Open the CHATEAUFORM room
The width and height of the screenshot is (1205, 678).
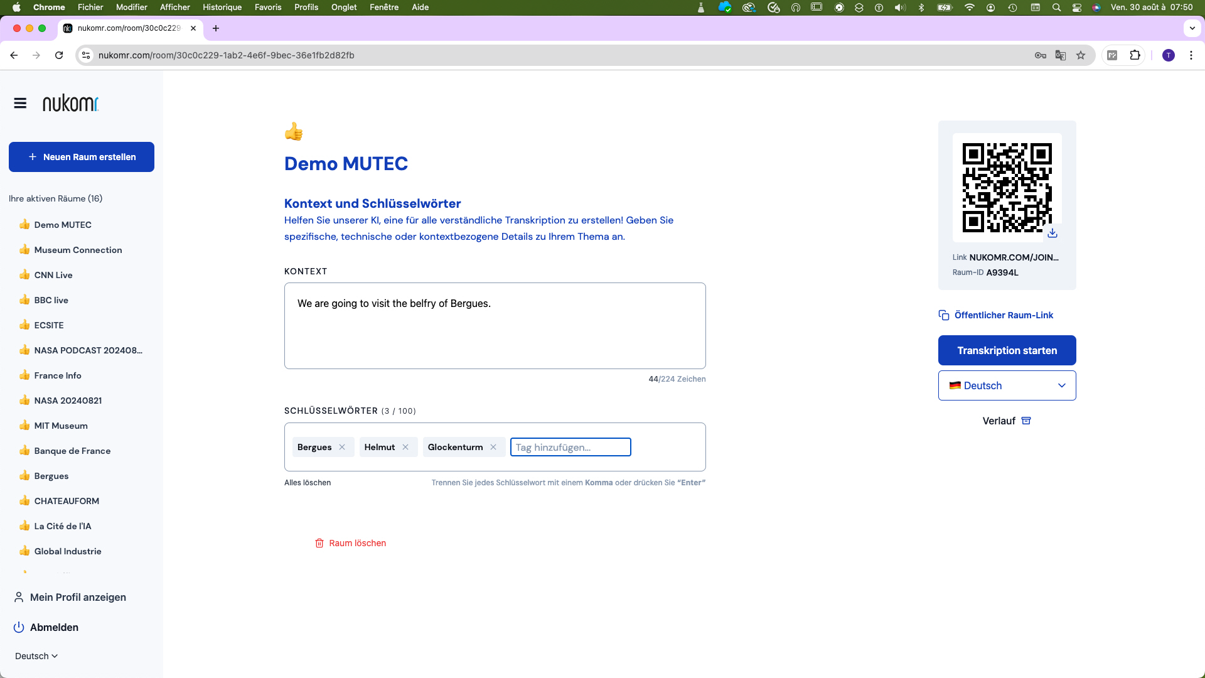click(x=67, y=501)
